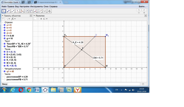This screenshot has height=107, width=184.
Task: Select the Ellipse tool
Action: (31, 11)
